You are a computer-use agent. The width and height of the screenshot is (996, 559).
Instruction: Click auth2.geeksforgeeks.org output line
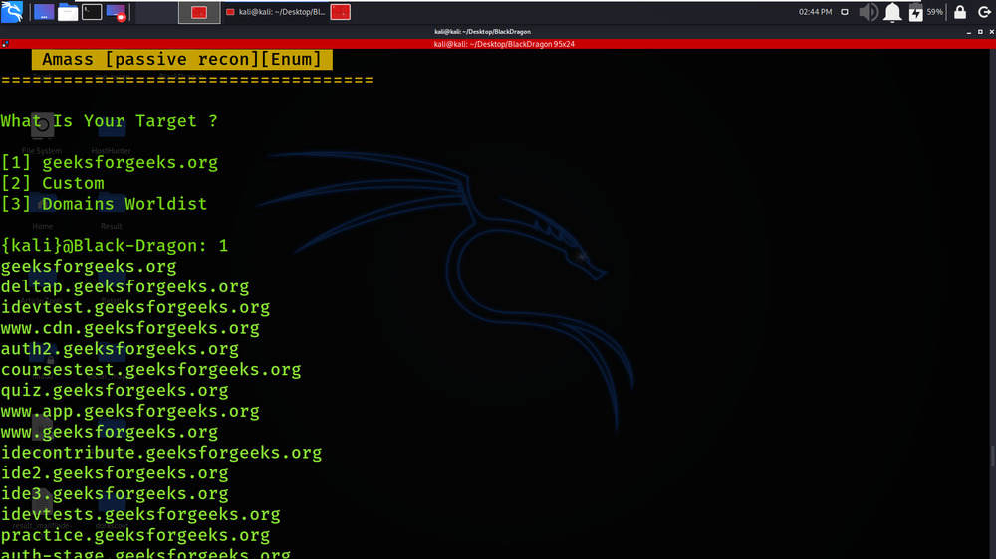(x=120, y=349)
